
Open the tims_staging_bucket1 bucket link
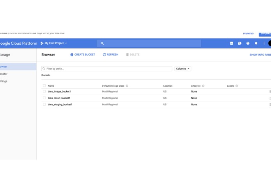click(60, 105)
